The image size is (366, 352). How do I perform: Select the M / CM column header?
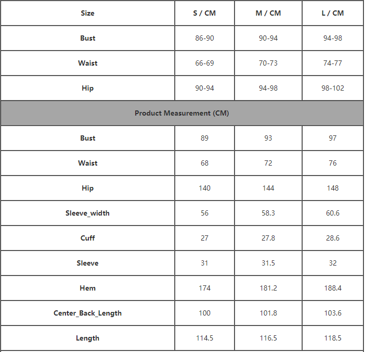(x=268, y=13)
